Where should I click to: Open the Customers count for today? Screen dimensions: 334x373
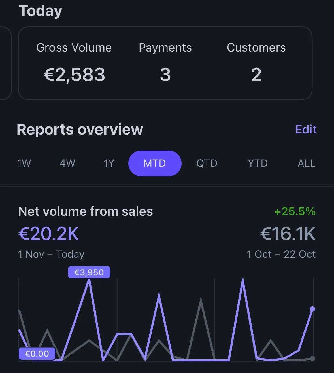click(256, 63)
